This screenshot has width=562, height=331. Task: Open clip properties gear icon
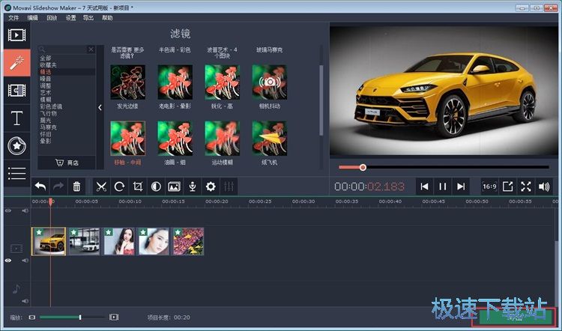pos(211,186)
